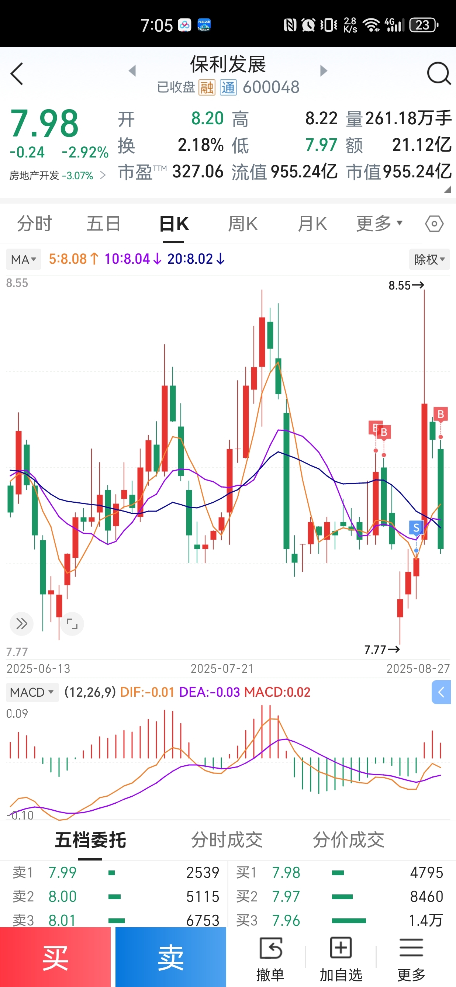The width and height of the screenshot is (456, 987).
Task: Go to previous stock with left triangle
Action: tap(132, 70)
